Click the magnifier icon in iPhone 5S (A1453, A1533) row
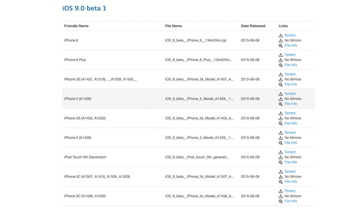362x208 pixels. click(281, 124)
